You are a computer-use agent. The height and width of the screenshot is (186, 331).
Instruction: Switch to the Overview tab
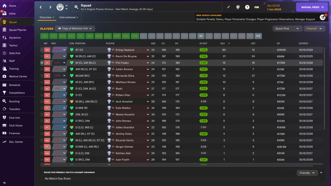[x=47, y=17]
